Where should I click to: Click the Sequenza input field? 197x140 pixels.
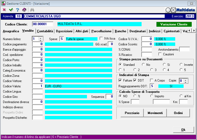tap(110, 96)
